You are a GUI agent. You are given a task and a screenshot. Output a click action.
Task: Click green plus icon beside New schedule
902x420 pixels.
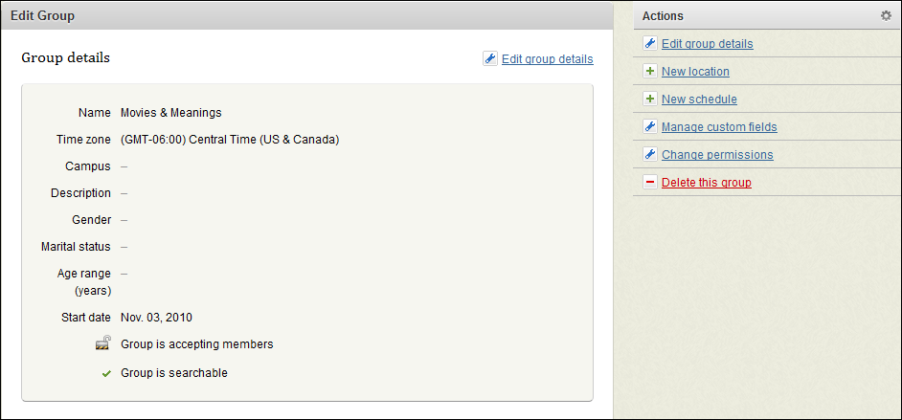[649, 99]
